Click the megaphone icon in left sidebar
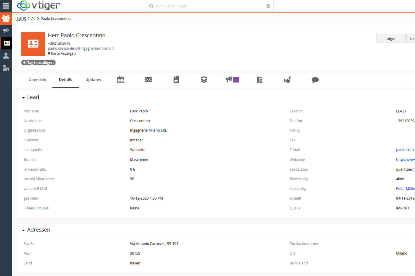The image size is (415, 276). [6, 31]
